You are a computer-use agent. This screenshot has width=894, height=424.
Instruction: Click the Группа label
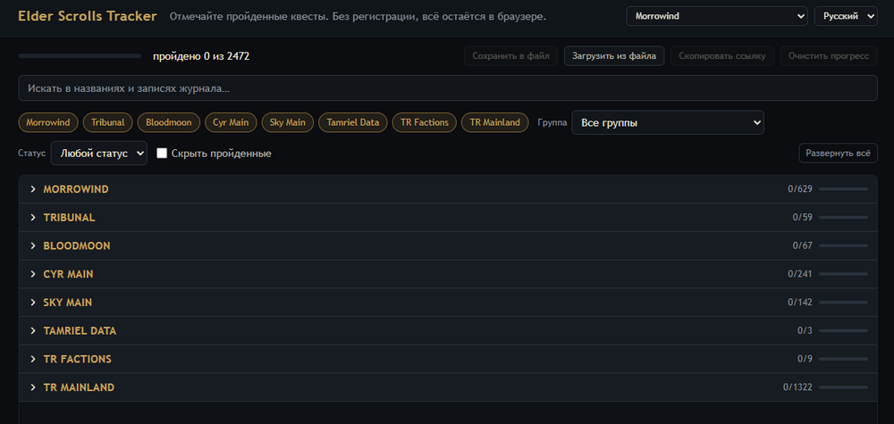click(x=552, y=122)
